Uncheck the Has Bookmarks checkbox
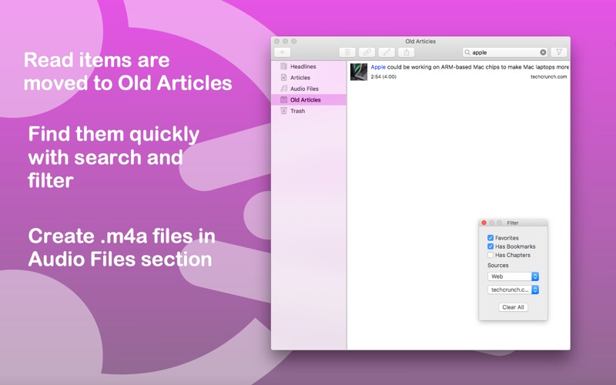This screenshot has width=616, height=385. tap(490, 246)
